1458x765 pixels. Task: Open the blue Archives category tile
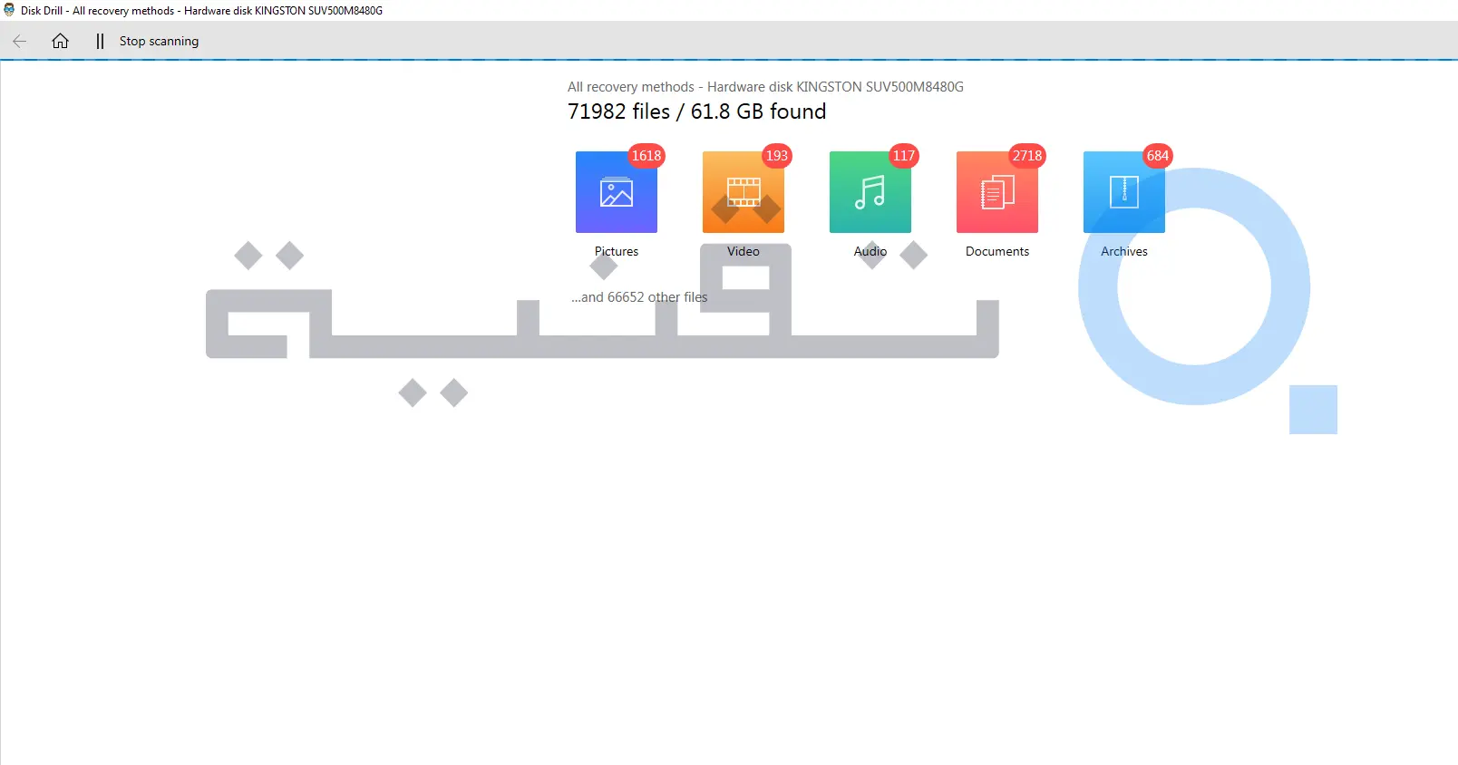[1123, 192]
